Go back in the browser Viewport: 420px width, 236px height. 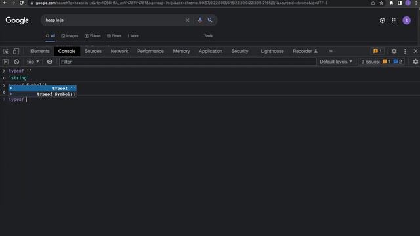tap(5, 3)
